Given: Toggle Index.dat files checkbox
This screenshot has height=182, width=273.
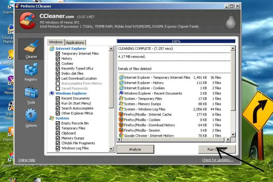Looking at the screenshot, I should tap(58, 74).
